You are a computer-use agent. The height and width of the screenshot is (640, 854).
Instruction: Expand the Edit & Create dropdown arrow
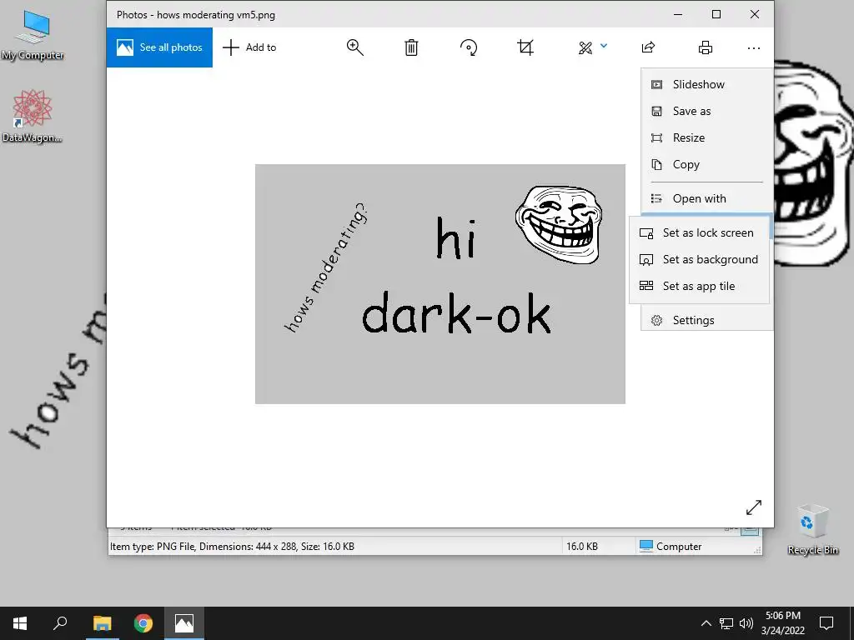point(604,47)
